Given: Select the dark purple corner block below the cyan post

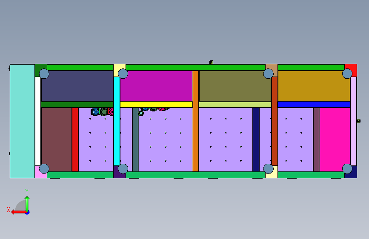Looking at the screenshot, I should click(117, 174).
